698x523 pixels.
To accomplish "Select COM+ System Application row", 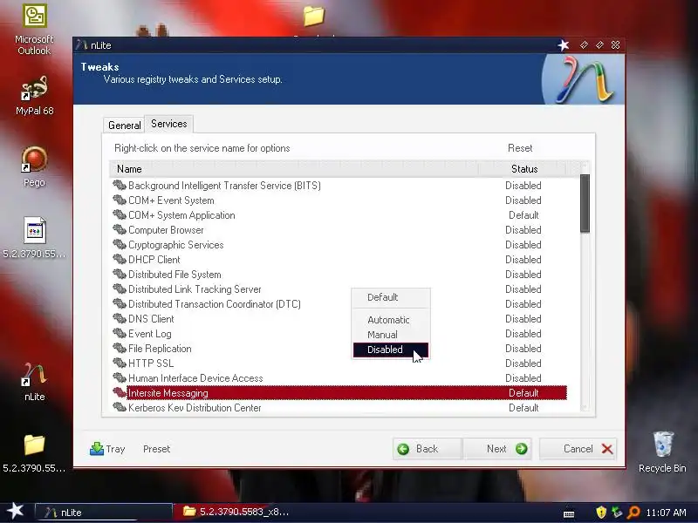I will (x=339, y=214).
